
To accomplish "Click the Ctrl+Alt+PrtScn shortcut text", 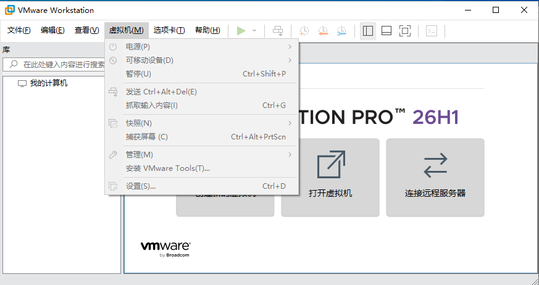I will click(258, 137).
